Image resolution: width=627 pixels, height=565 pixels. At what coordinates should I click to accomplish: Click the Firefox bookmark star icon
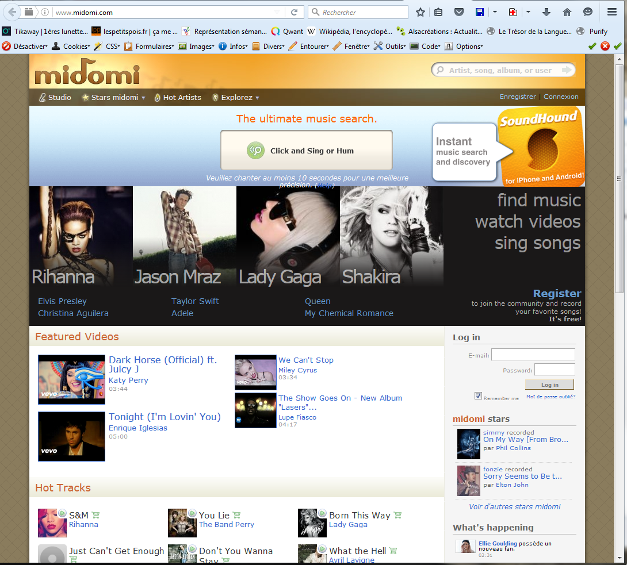tap(420, 12)
